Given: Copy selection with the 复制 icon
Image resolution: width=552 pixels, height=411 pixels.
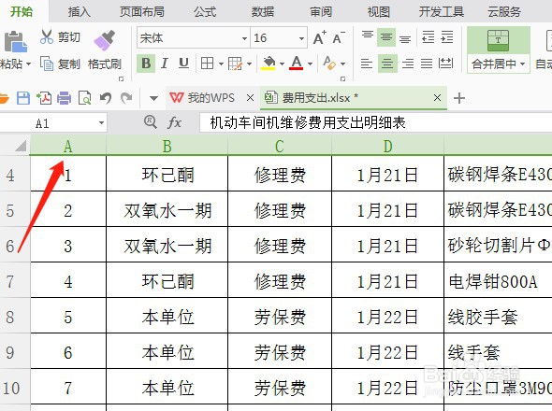Looking at the screenshot, I should point(47,64).
